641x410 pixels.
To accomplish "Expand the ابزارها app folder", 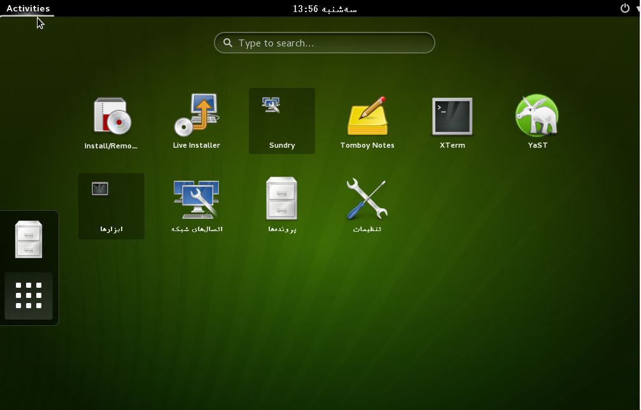I will tap(111, 206).
